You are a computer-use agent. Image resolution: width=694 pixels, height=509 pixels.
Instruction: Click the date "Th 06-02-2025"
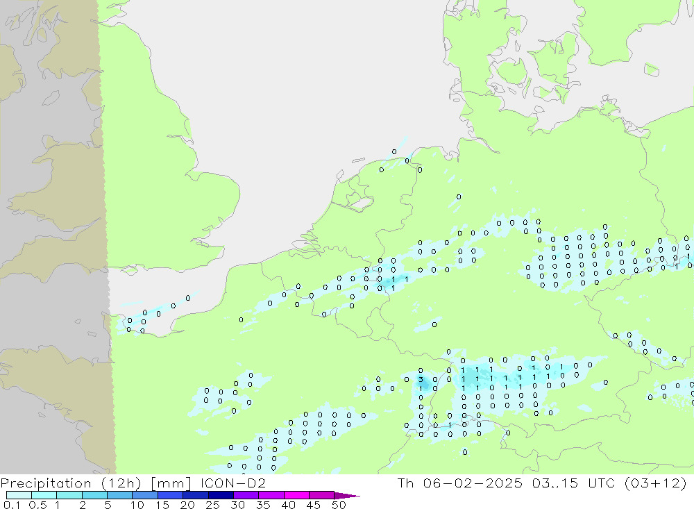pos(460,483)
